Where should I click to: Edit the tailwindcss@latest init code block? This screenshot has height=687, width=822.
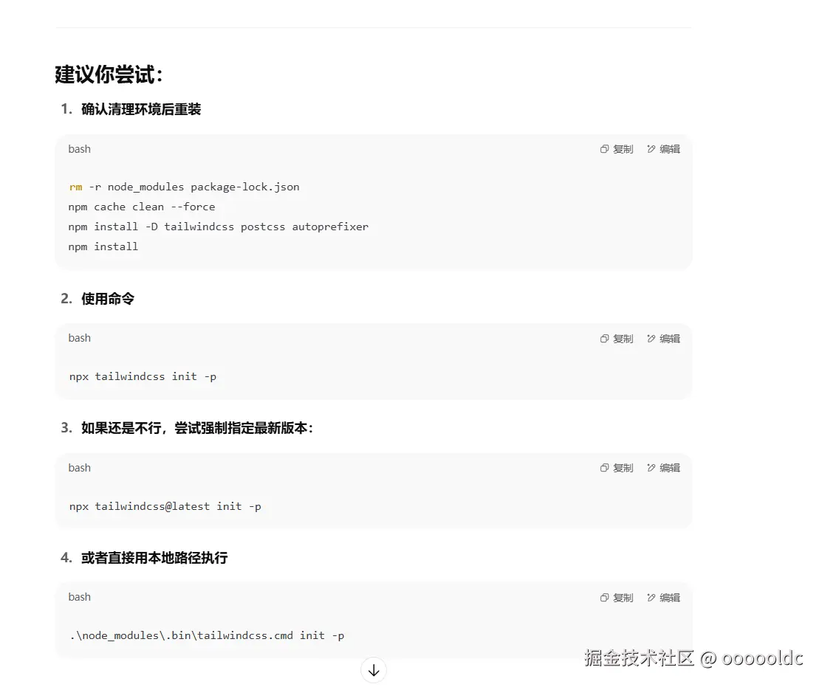(663, 468)
